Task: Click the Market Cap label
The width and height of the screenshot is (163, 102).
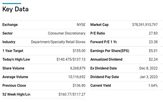Action: 99,25
